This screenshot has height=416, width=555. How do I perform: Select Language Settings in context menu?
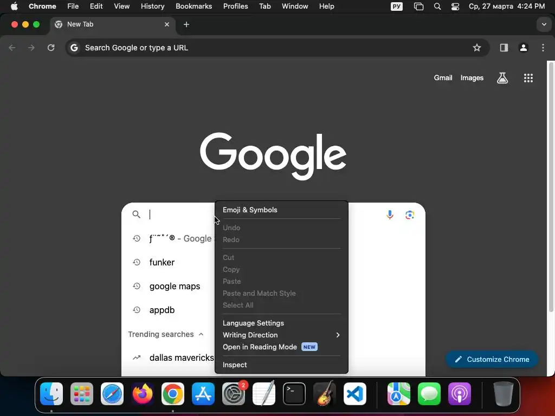[x=281, y=323]
